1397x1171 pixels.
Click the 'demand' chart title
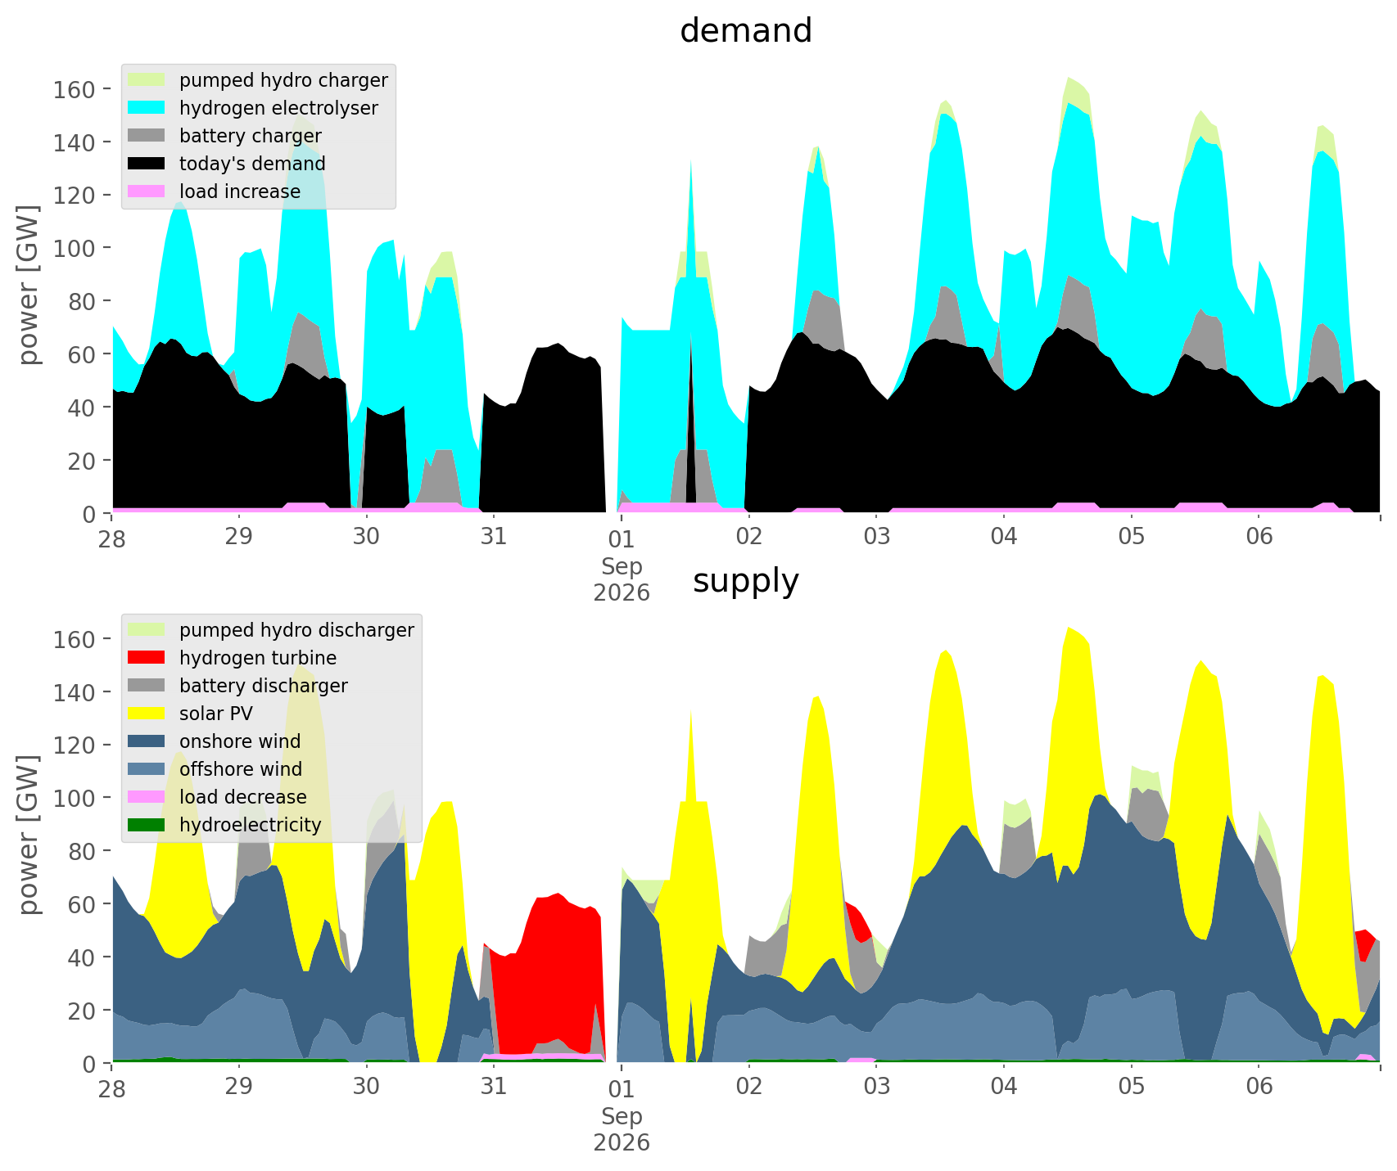[746, 31]
